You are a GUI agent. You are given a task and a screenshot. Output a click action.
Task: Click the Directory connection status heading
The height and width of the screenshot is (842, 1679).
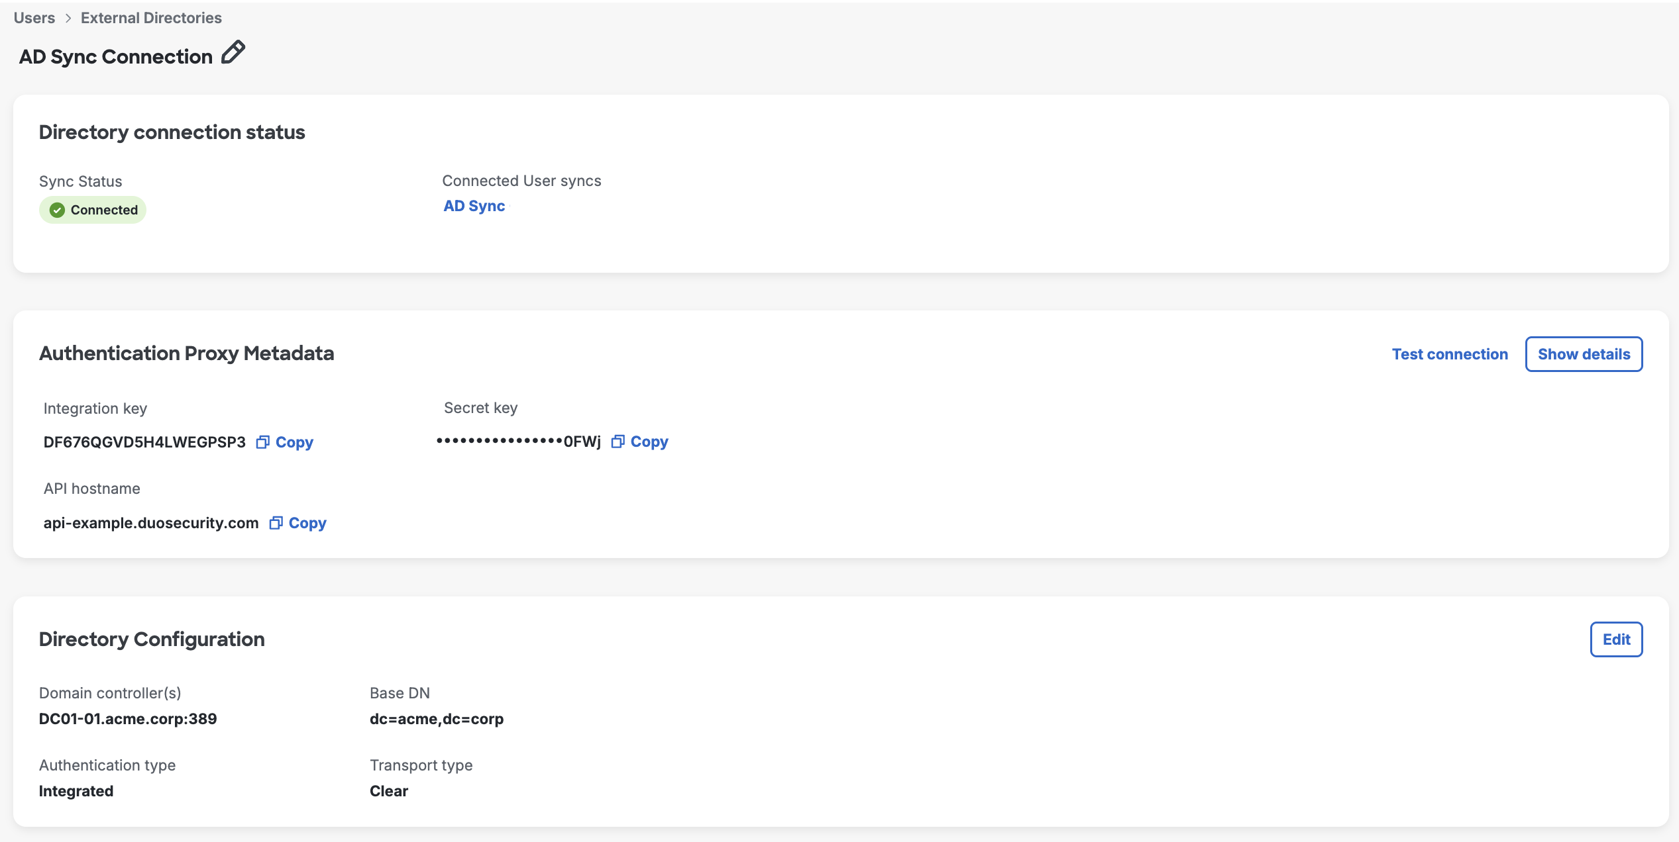(x=172, y=132)
